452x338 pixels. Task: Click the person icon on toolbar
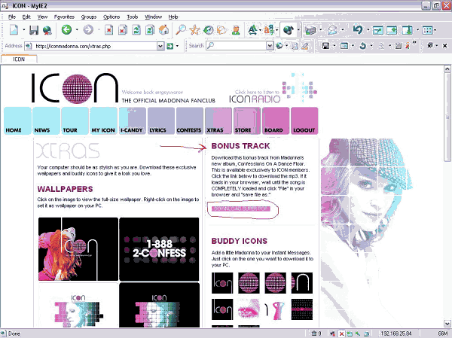(x=236, y=30)
